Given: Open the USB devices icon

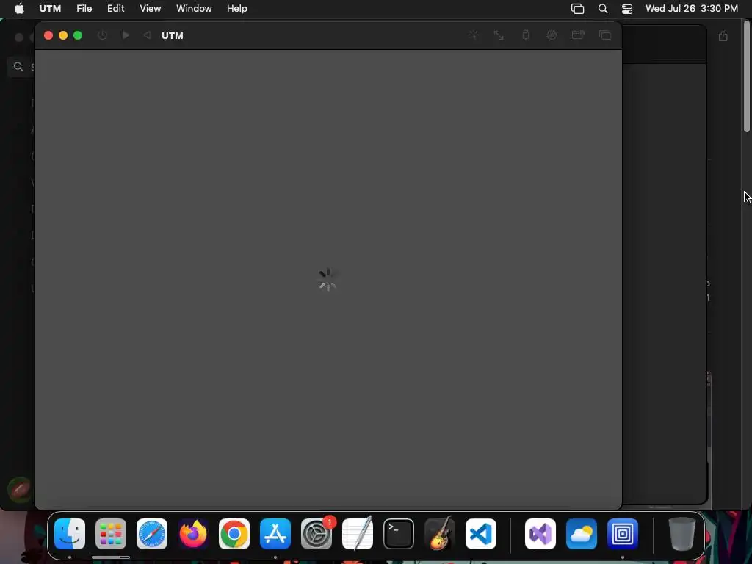Looking at the screenshot, I should point(526,35).
